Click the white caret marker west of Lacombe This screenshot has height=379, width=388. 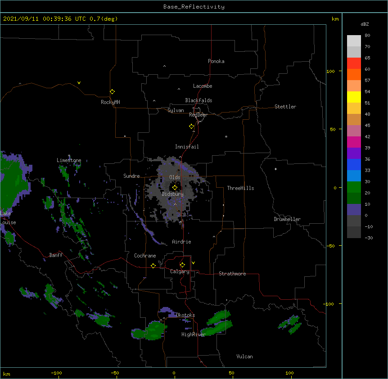pos(179,89)
